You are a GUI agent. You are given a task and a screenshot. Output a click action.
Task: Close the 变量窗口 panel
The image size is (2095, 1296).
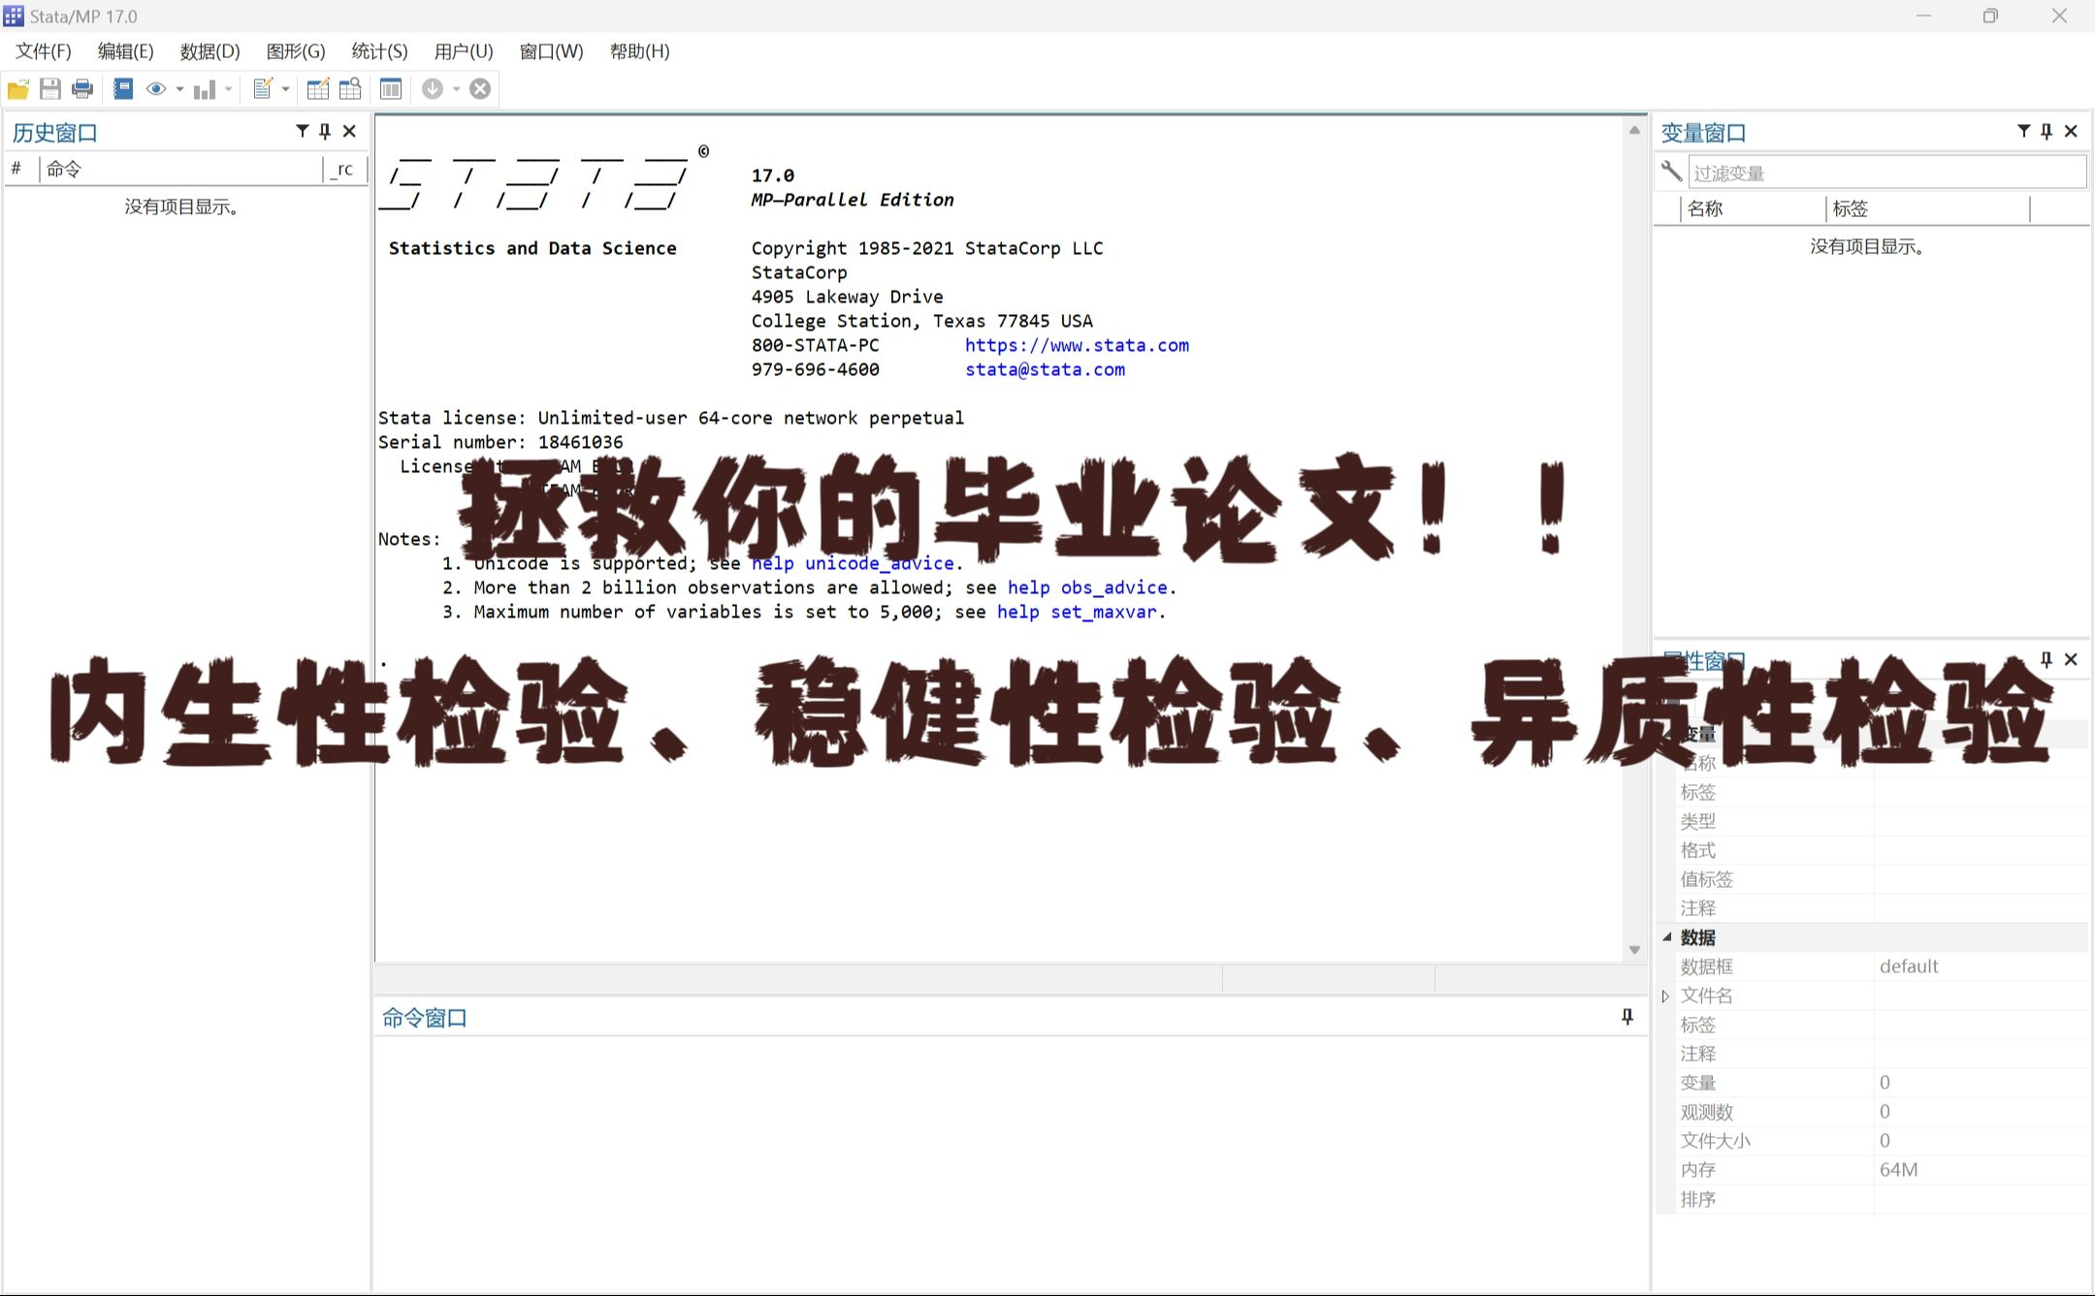[x=2071, y=131]
